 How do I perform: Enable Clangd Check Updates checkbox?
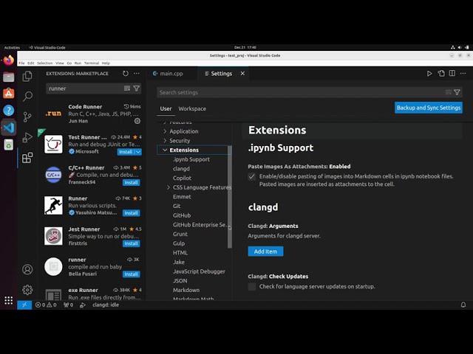(x=252, y=287)
